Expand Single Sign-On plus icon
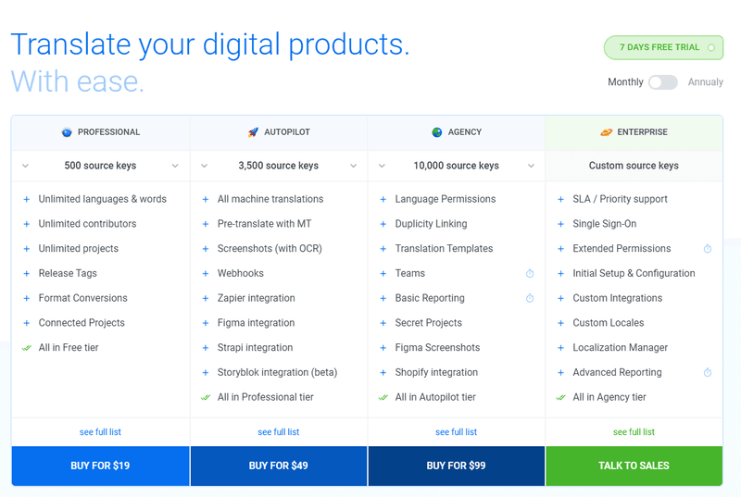 [x=560, y=224]
